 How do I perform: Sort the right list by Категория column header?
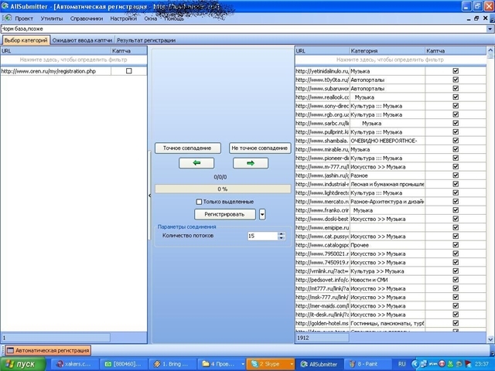coord(387,51)
